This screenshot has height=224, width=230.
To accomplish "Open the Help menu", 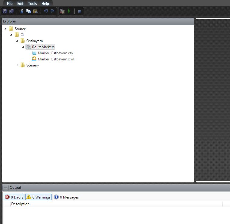I will tap(45, 4).
